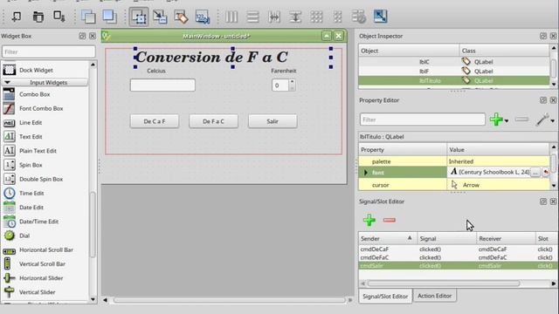
Task: Select the Combo Box widget
Action: [35, 94]
